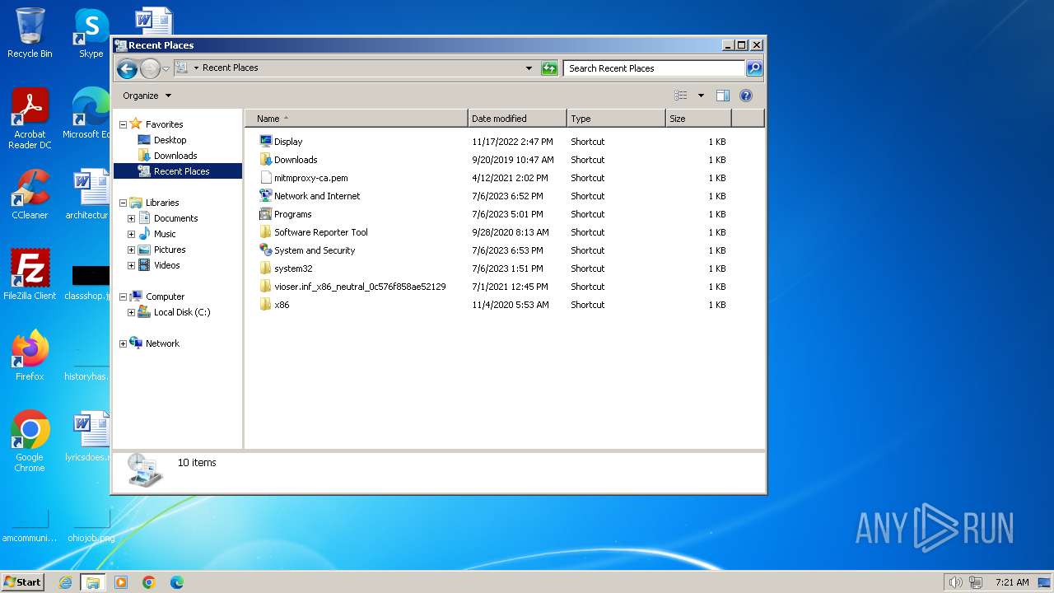Select Local Disk (C:) in the tree
1054x593 pixels.
point(181,312)
